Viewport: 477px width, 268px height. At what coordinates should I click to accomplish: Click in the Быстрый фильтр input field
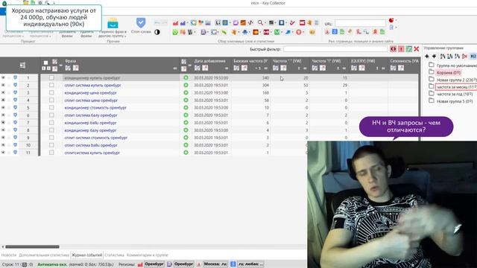pyautogui.click(x=335, y=49)
